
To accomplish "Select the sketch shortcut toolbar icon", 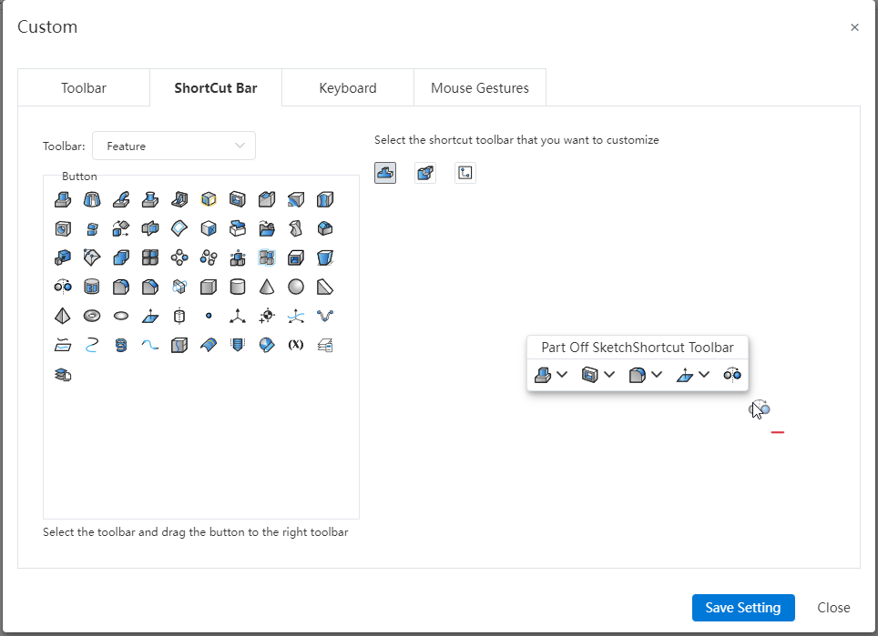I will tap(465, 173).
